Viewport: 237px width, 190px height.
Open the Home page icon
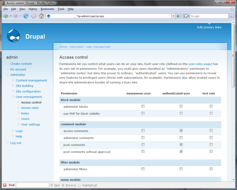tap(41, 16)
